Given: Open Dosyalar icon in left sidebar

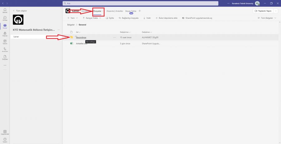Looking at the screenshot, I should coord(5,57).
